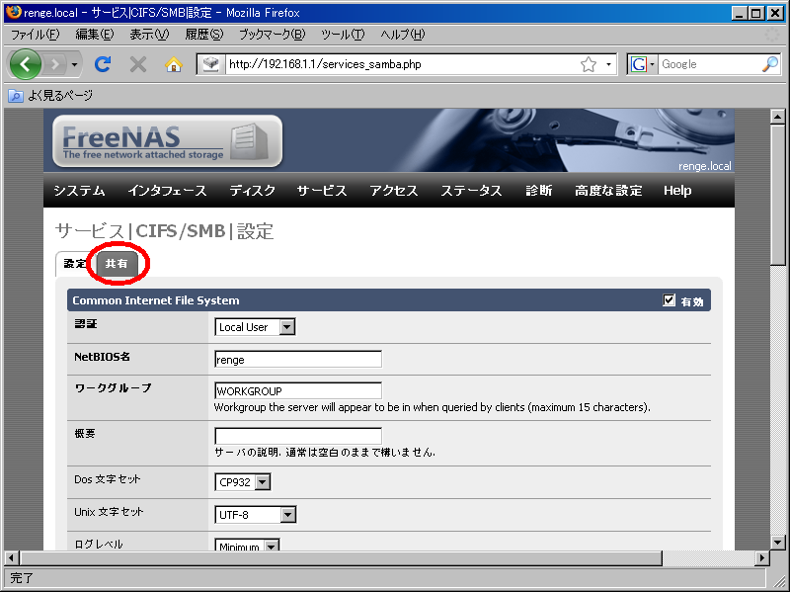The width and height of the screenshot is (790, 592).
Task: Open the 履歴(S) menu
Action: 204,35
